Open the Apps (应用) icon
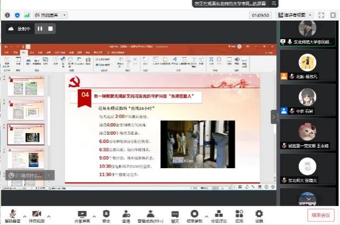Viewport: 340px width, 225px height. coord(239,215)
